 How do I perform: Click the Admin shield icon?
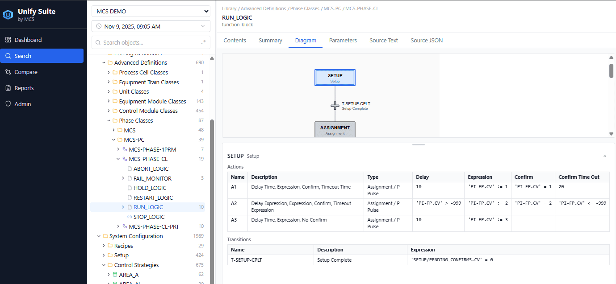pos(8,104)
